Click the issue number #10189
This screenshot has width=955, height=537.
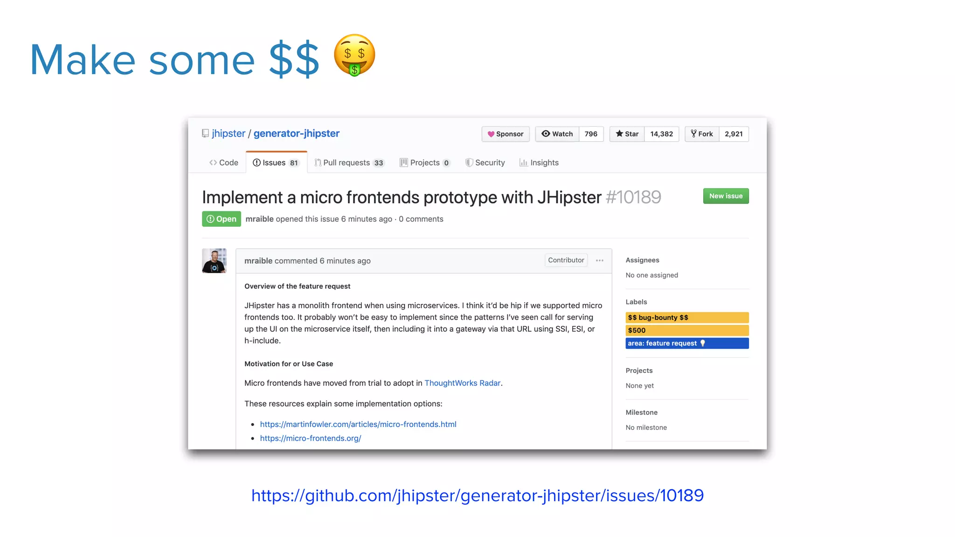click(x=633, y=197)
